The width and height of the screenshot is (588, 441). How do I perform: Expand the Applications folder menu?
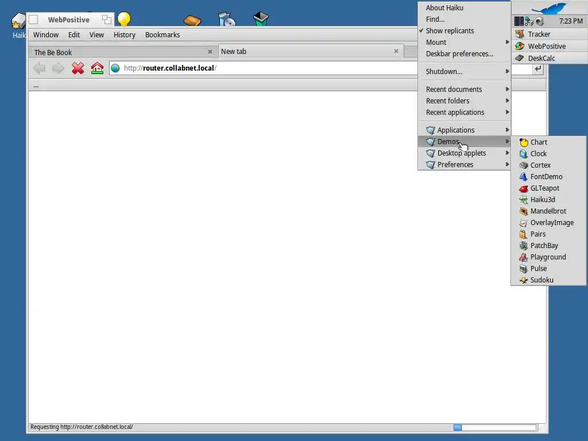[x=464, y=130]
